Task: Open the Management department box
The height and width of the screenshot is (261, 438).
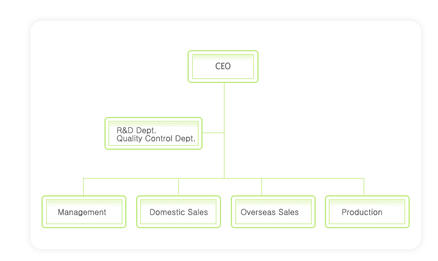Action: point(84,212)
